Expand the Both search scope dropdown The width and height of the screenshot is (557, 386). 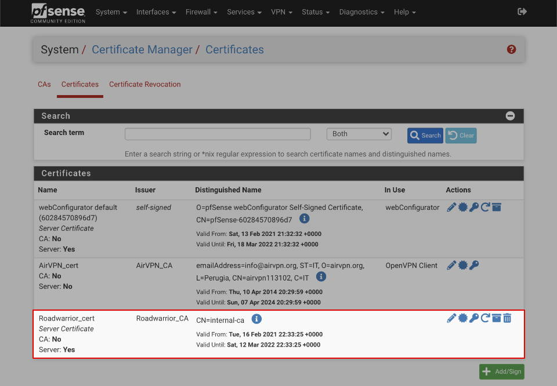click(359, 134)
